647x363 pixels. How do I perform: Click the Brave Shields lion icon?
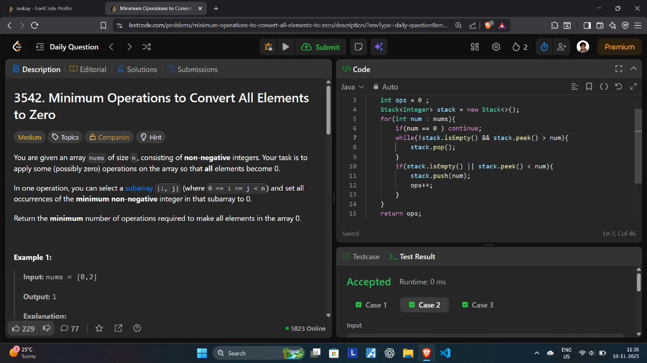[487, 25]
